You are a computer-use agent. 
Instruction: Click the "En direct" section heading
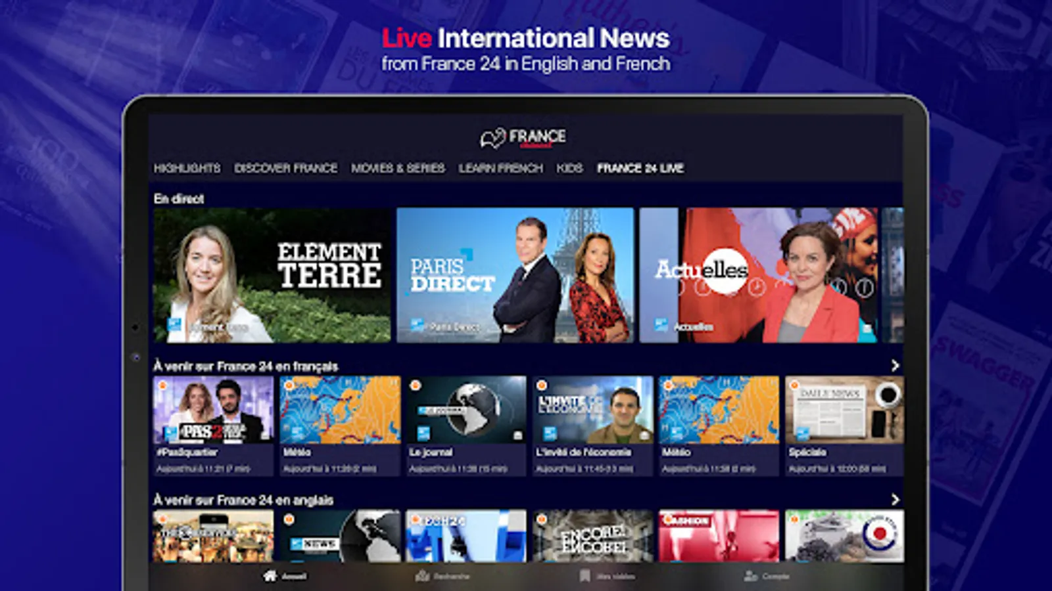coord(179,198)
